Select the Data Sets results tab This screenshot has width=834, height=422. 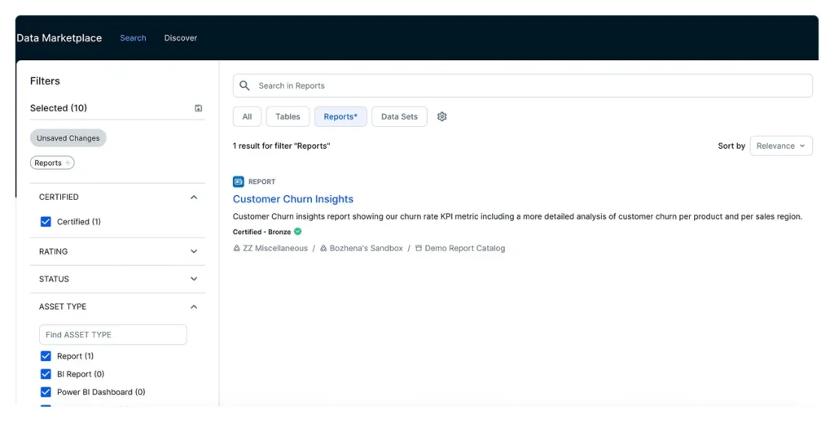pos(399,117)
